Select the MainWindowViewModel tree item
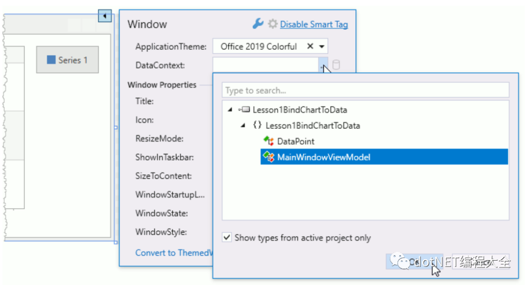Screen dimensions: 528x285 pos(323,157)
